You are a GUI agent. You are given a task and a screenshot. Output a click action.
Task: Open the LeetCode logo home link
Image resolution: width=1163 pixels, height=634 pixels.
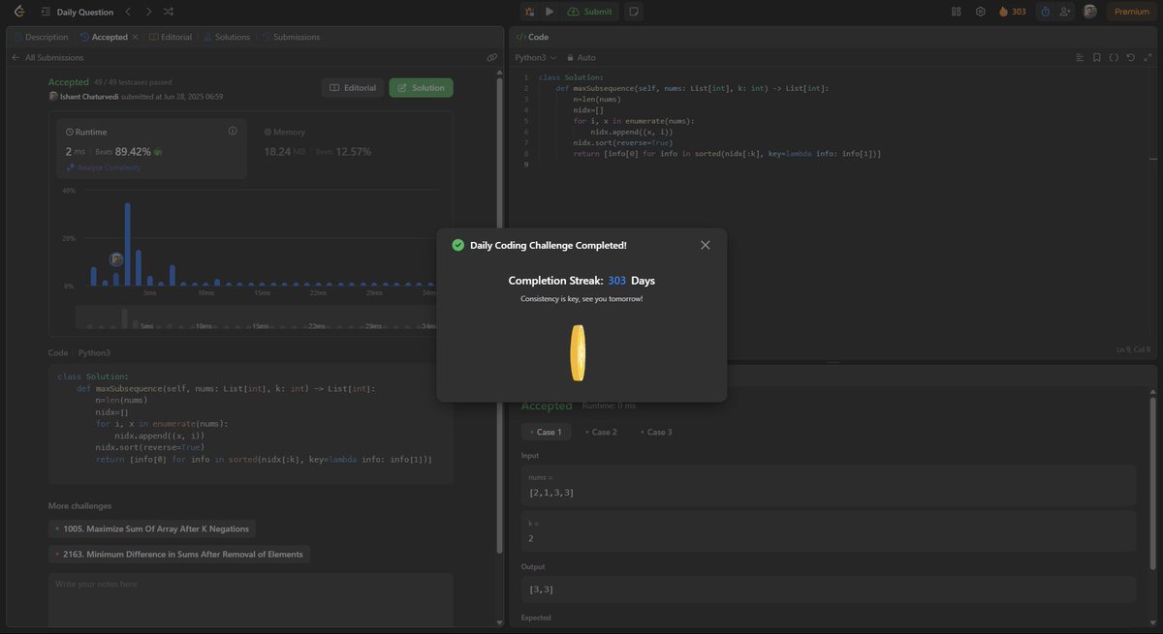pos(18,12)
